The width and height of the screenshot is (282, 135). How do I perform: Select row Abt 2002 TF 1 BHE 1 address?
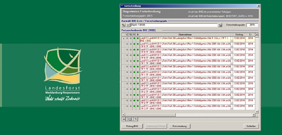click(185, 62)
